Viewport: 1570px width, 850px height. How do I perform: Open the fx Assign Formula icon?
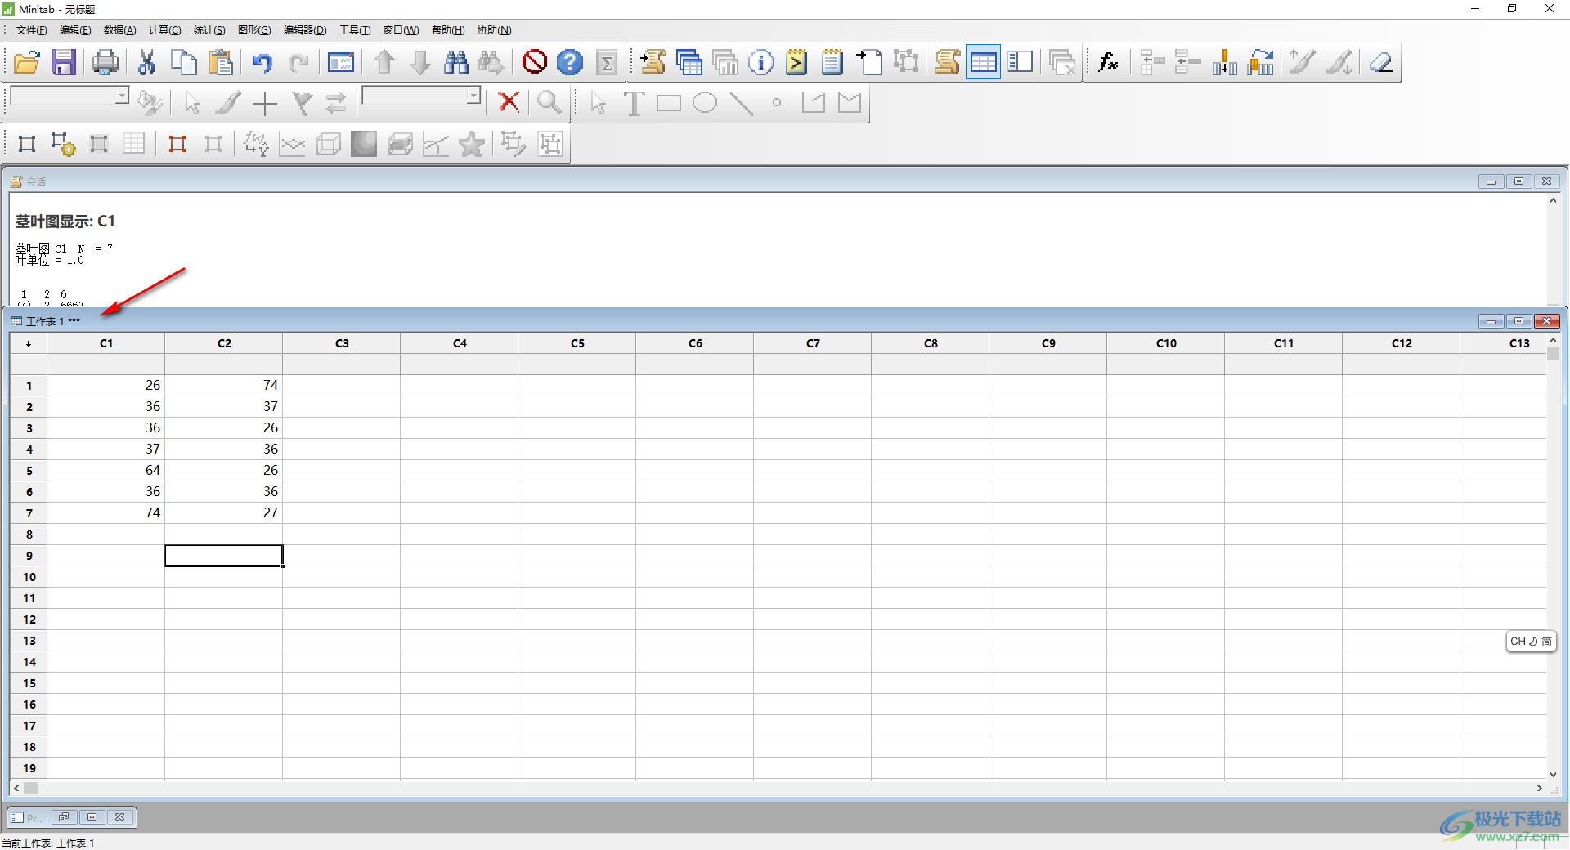(1108, 62)
